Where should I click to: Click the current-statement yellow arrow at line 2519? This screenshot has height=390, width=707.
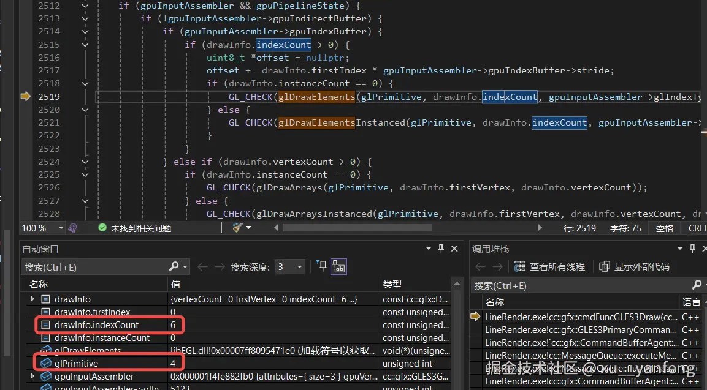tap(25, 96)
